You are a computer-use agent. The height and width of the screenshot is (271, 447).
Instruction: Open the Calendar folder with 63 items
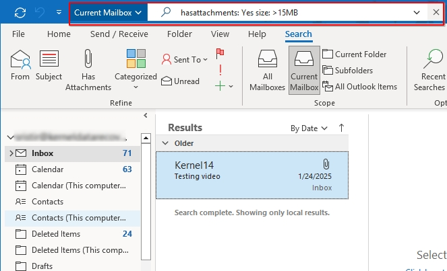click(x=72, y=169)
